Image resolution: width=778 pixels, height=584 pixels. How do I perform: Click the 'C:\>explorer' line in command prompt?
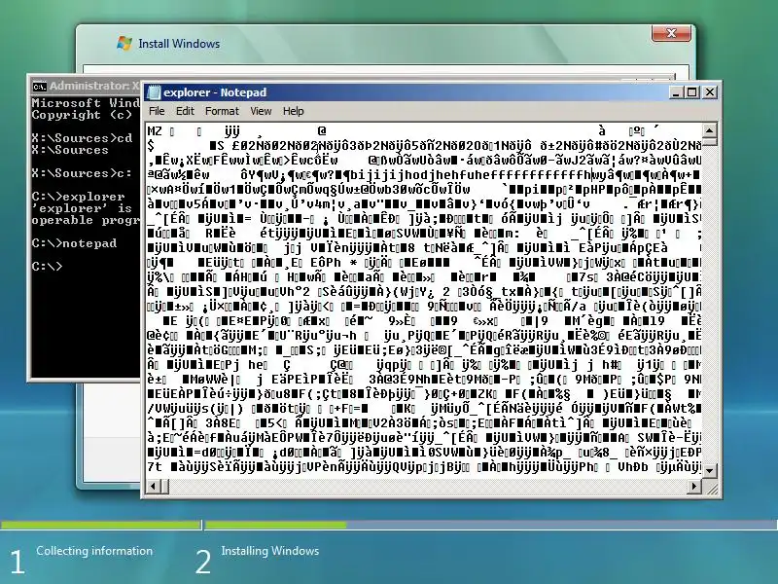tap(78, 197)
